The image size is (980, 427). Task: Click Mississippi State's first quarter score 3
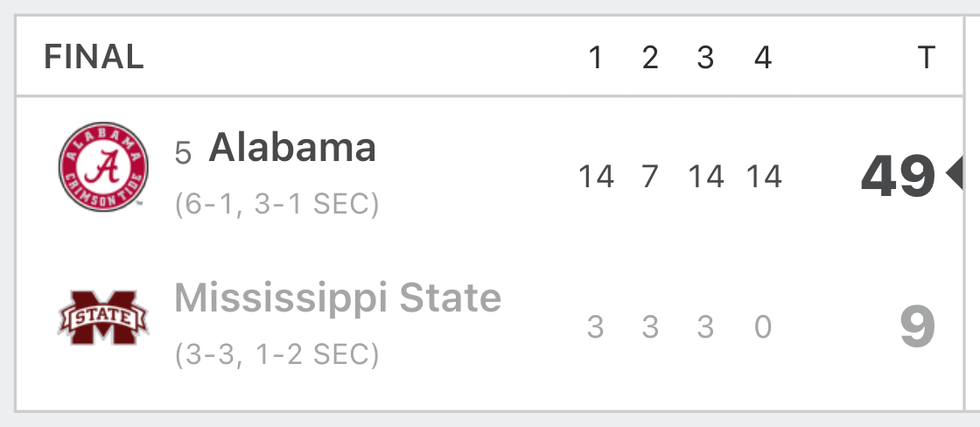[x=595, y=327]
